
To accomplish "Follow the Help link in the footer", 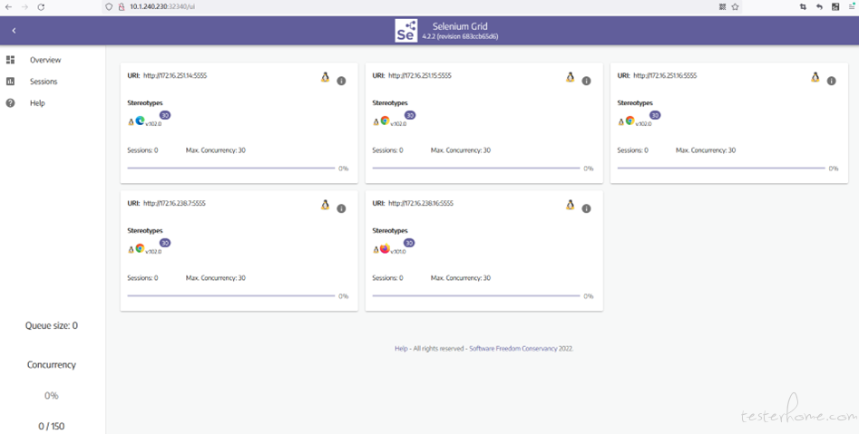I will (x=401, y=349).
